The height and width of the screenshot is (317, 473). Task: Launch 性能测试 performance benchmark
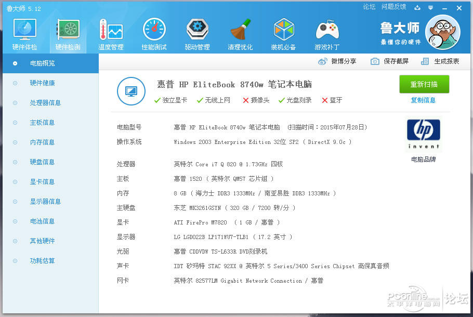coord(154,34)
